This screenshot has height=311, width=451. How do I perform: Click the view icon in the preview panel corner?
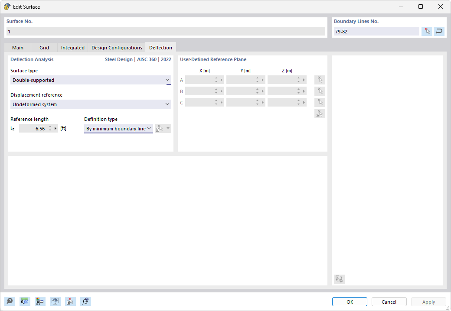pos(339,279)
